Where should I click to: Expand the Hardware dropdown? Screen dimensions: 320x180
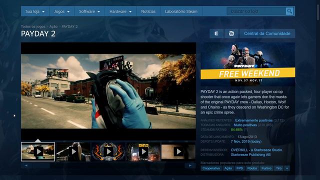tap(120, 11)
